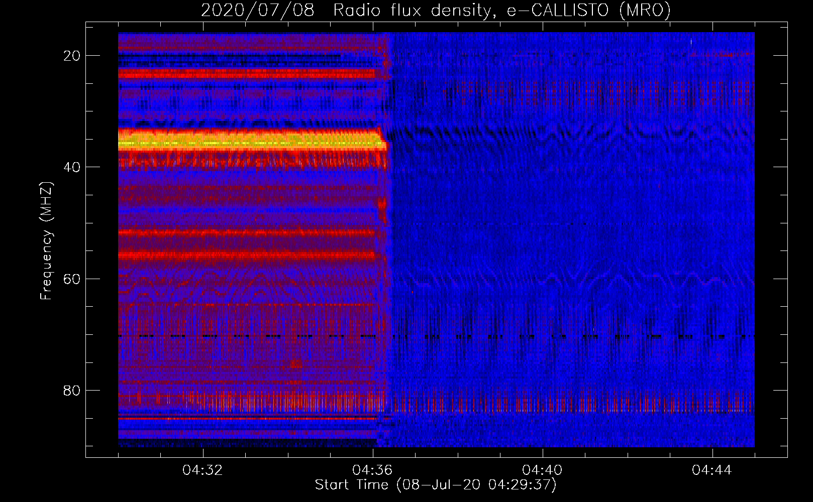Click the 'Frequency (MHZ)' axis label
The height and width of the screenshot is (502, 813).
46,241
